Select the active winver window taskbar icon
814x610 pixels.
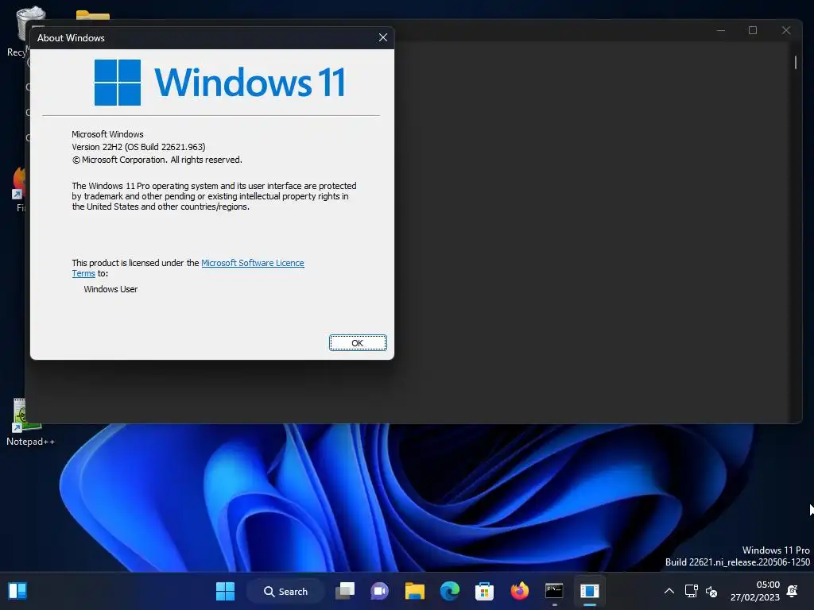click(590, 591)
